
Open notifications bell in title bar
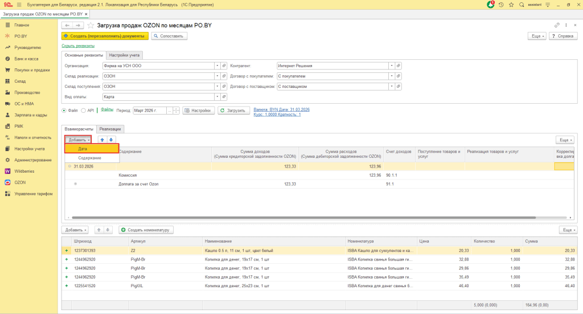click(x=491, y=5)
